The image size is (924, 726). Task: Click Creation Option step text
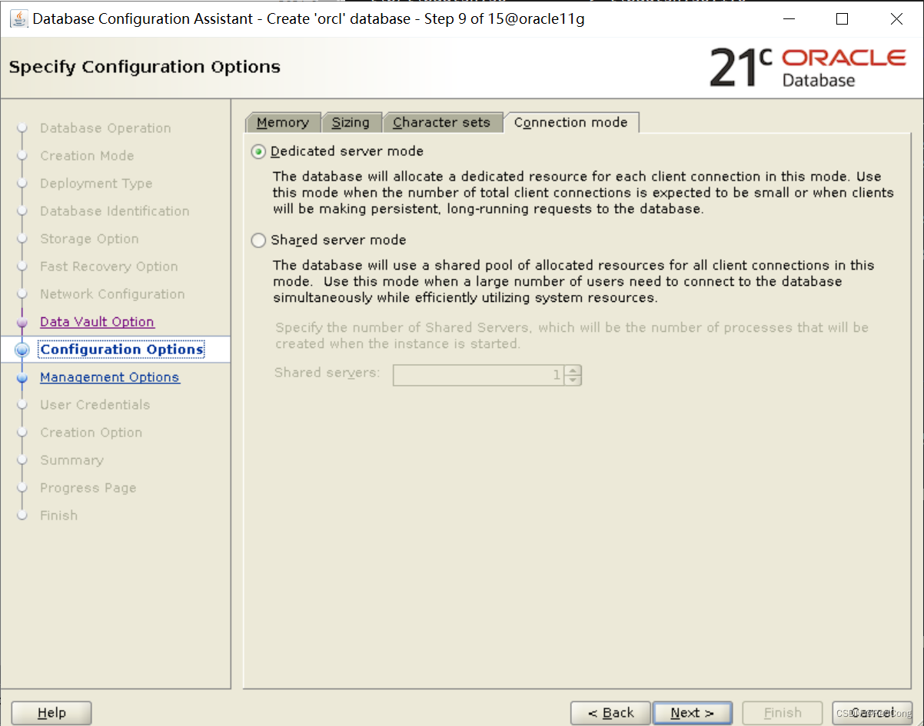pyautogui.click(x=91, y=433)
